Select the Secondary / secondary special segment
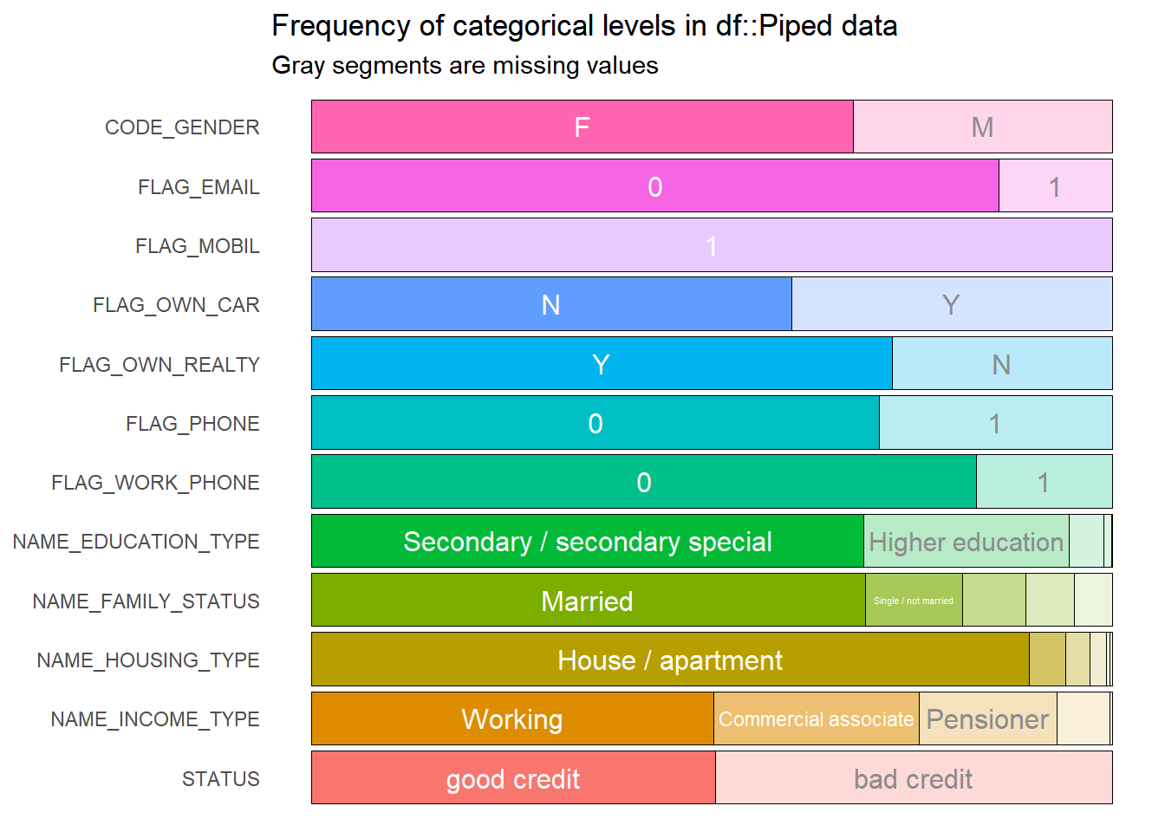 pyautogui.click(x=587, y=542)
